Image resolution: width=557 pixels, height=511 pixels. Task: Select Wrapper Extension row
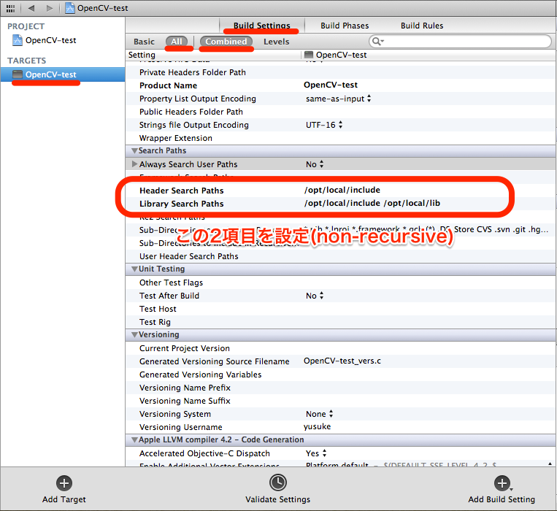[x=340, y=138]
